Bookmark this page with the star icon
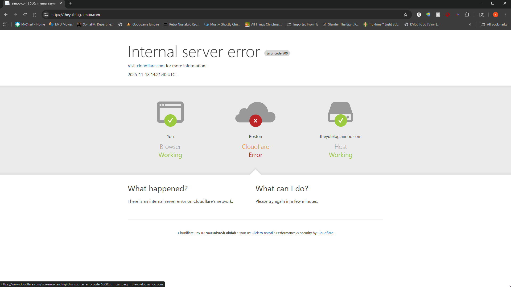 tap(406, 15)
